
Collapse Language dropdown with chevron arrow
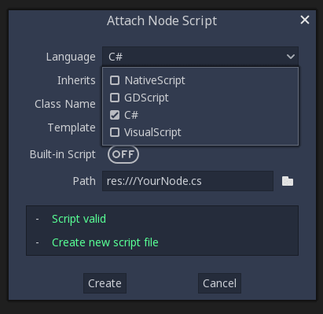coord(291,57)
